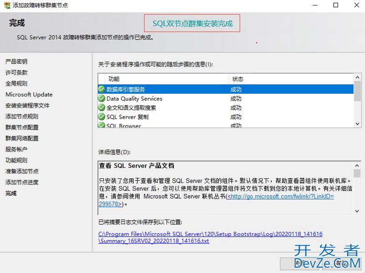Screen dimensions: 365x273
Task: Select the 安装安装程序文件 step
Action: 27,106
